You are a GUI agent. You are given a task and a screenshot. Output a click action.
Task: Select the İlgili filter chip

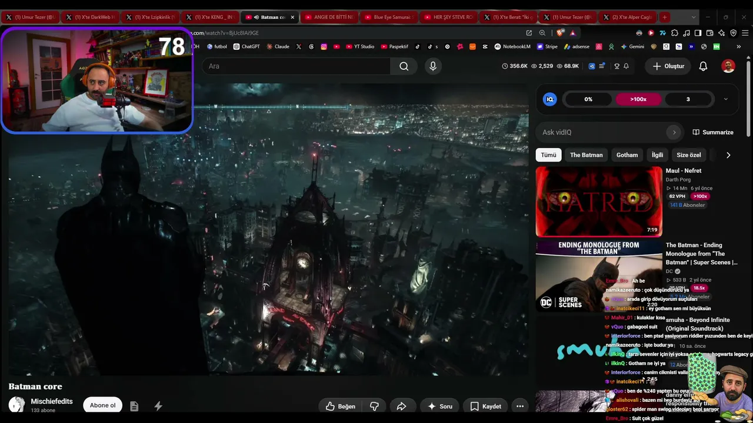[x=657, y=155]
